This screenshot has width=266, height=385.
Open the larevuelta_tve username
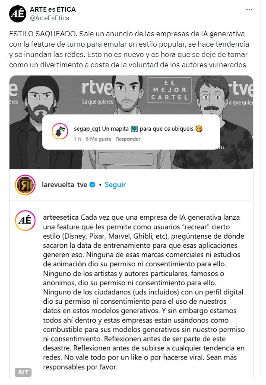tap(65, 185)
